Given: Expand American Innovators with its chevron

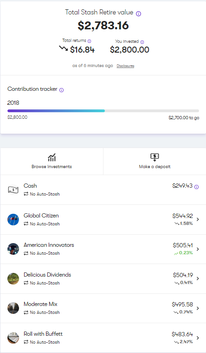Looking at the screenshot, I should pos(198,249).
